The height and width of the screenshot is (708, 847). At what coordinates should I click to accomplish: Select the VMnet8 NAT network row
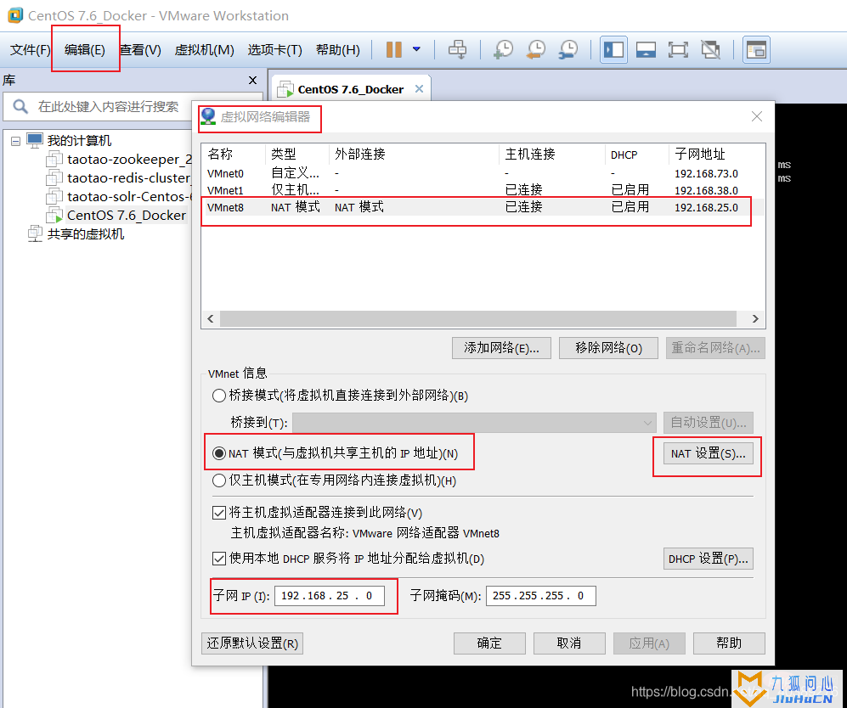click(x=483, y=207)
